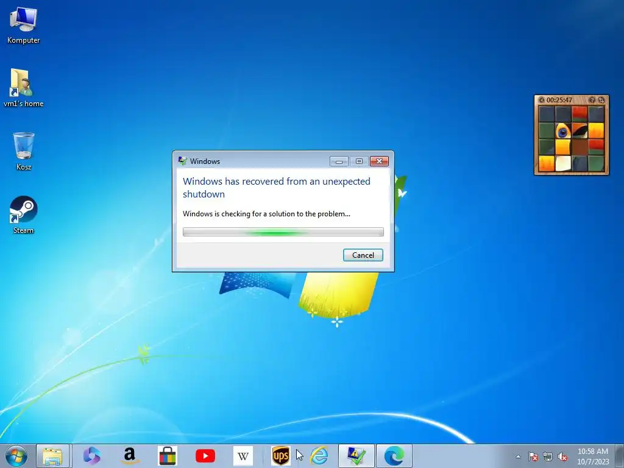This screenshot has width=624, height=468.
Task: Open the Action Center flag icon
Action: [533, 456]
